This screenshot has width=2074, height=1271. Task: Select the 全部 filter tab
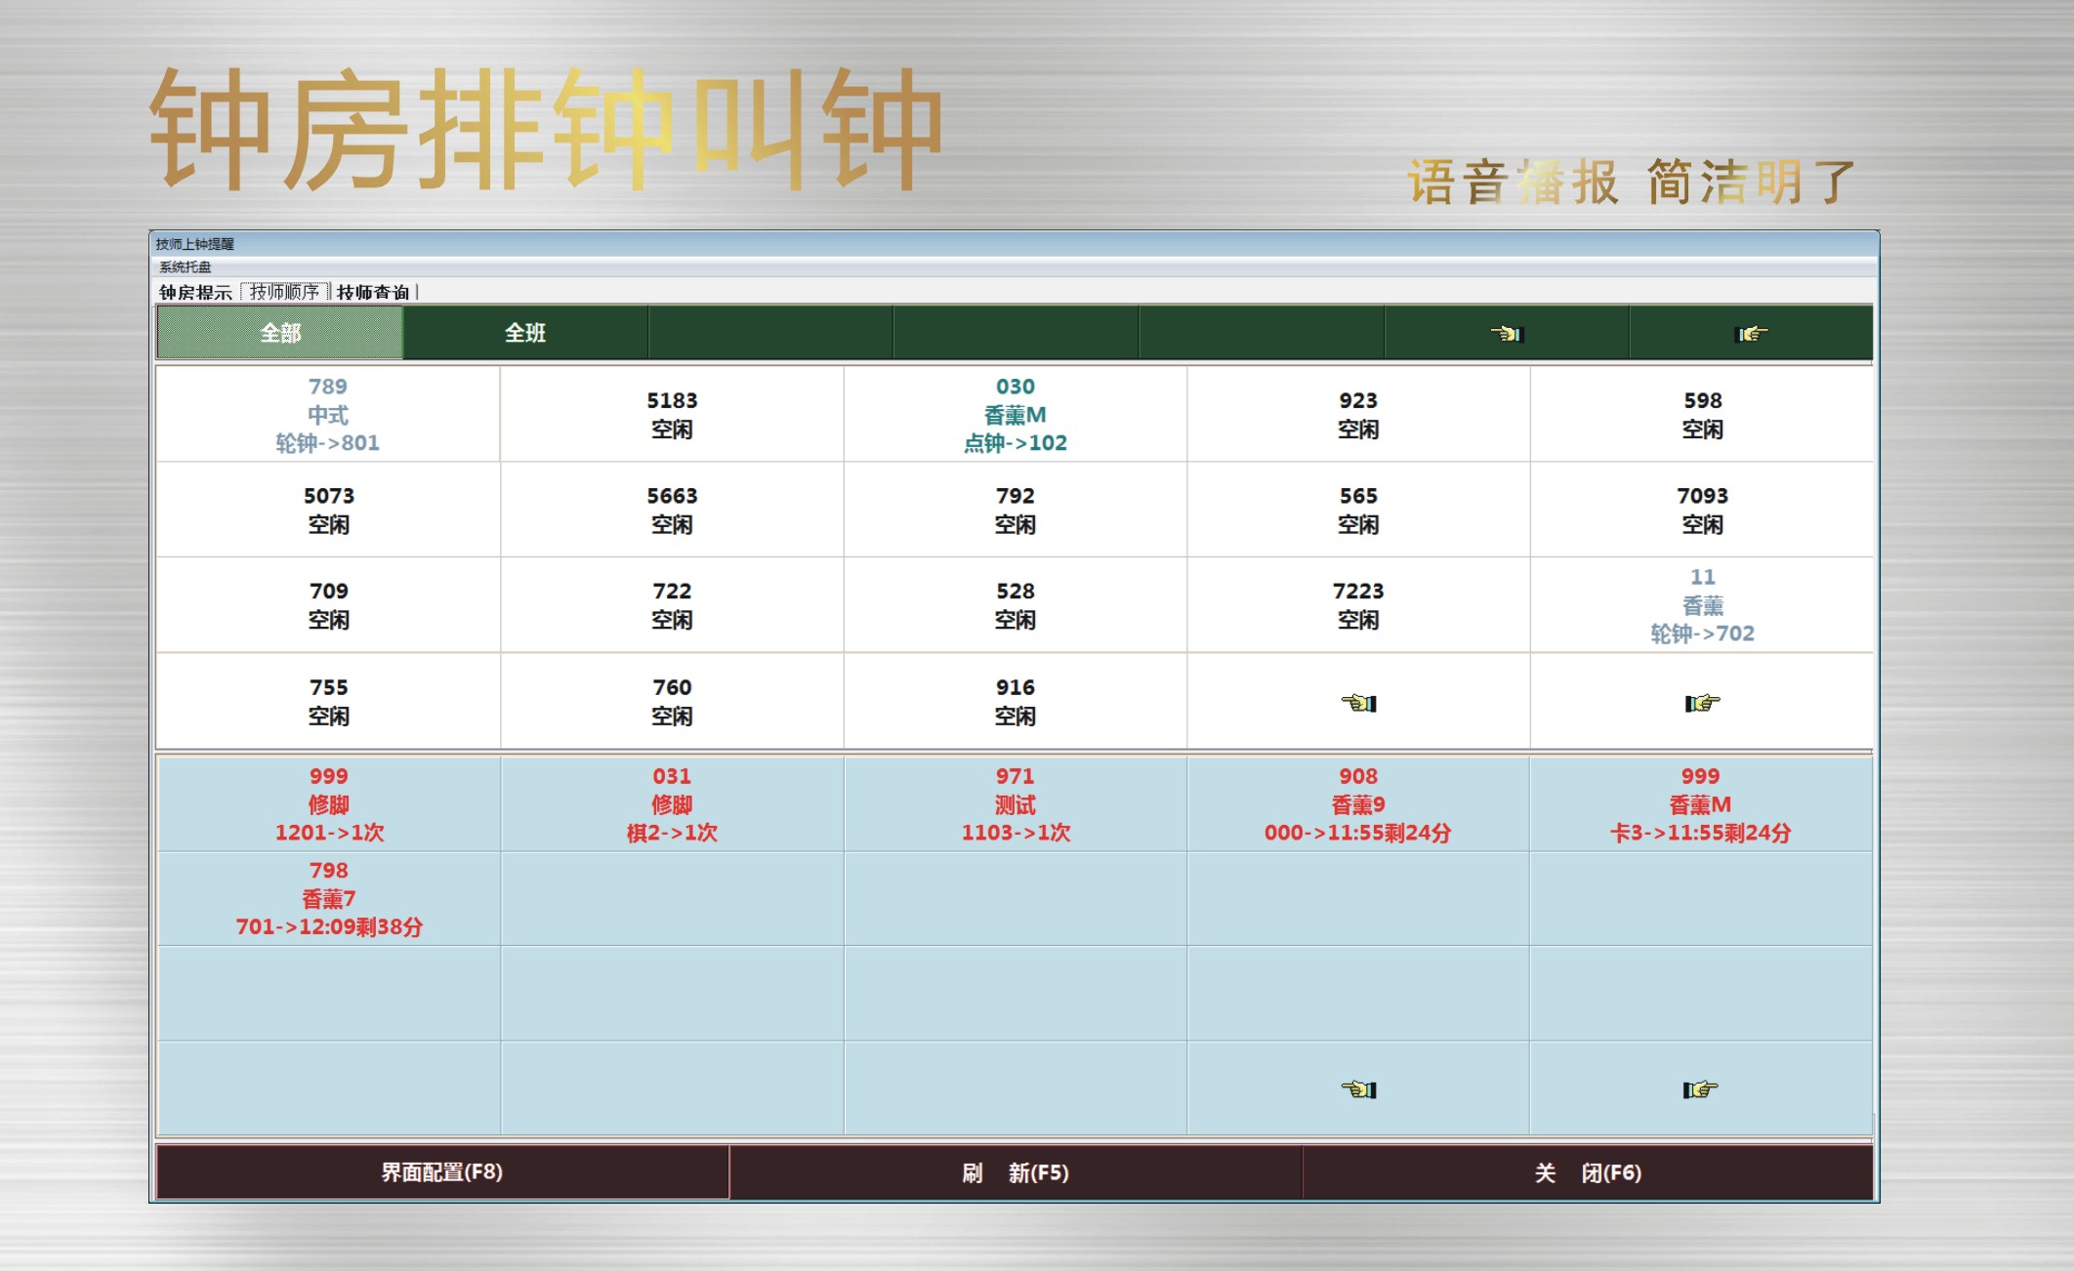point(280,333)
